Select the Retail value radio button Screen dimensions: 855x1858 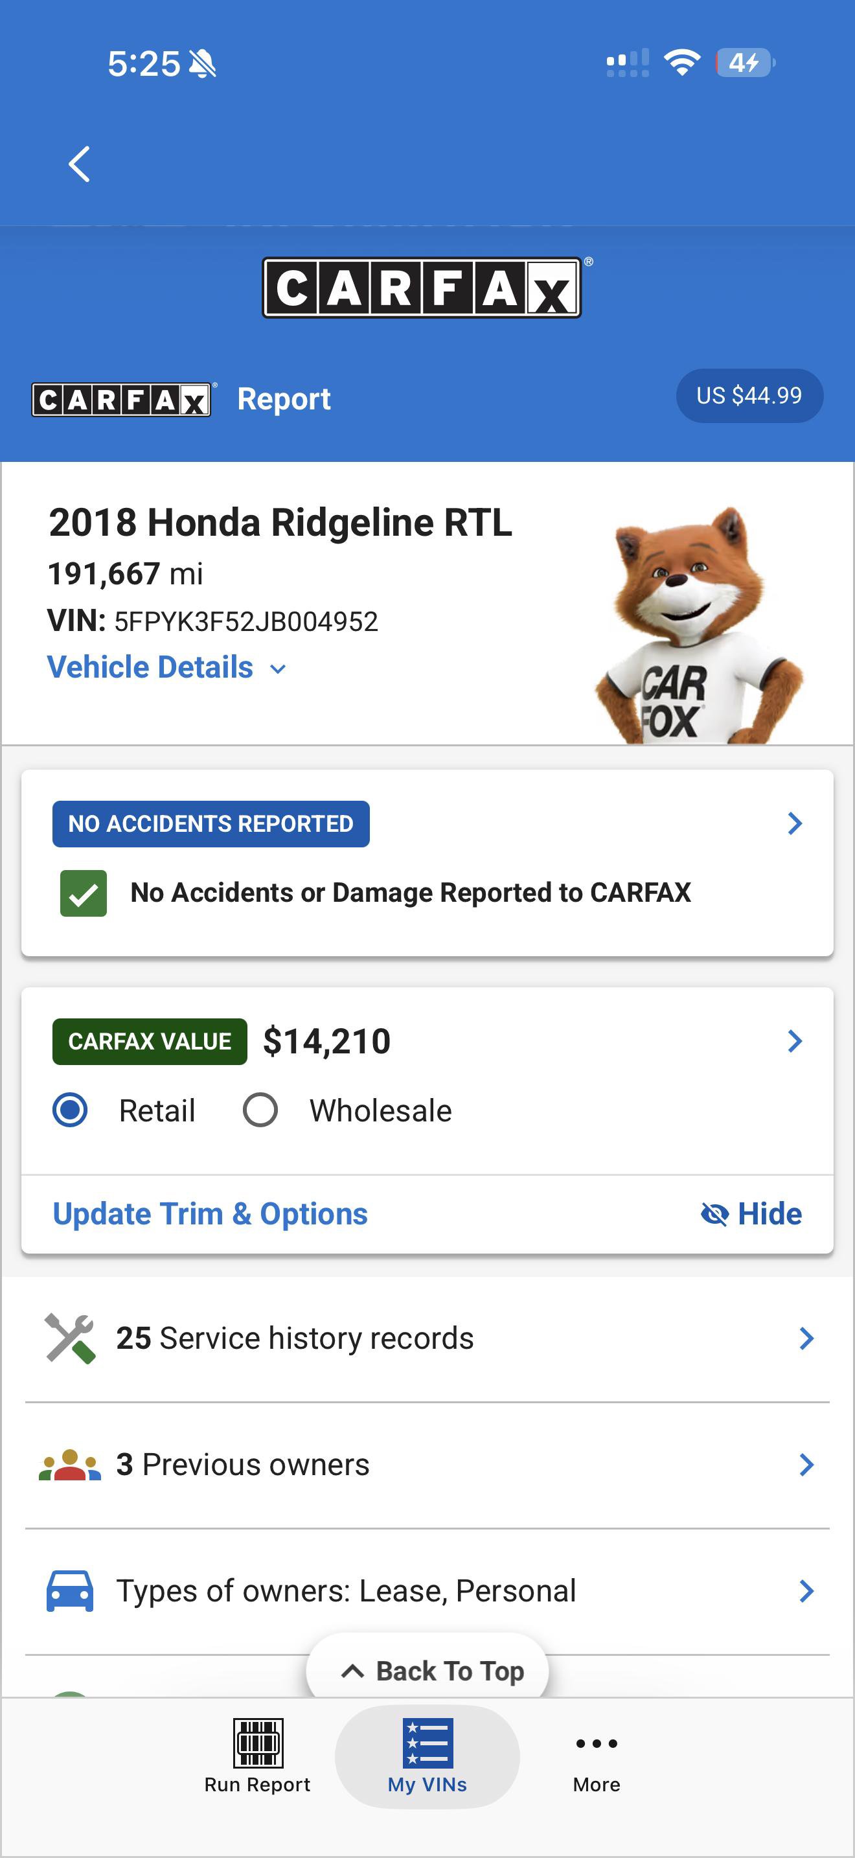(70, 1110)
